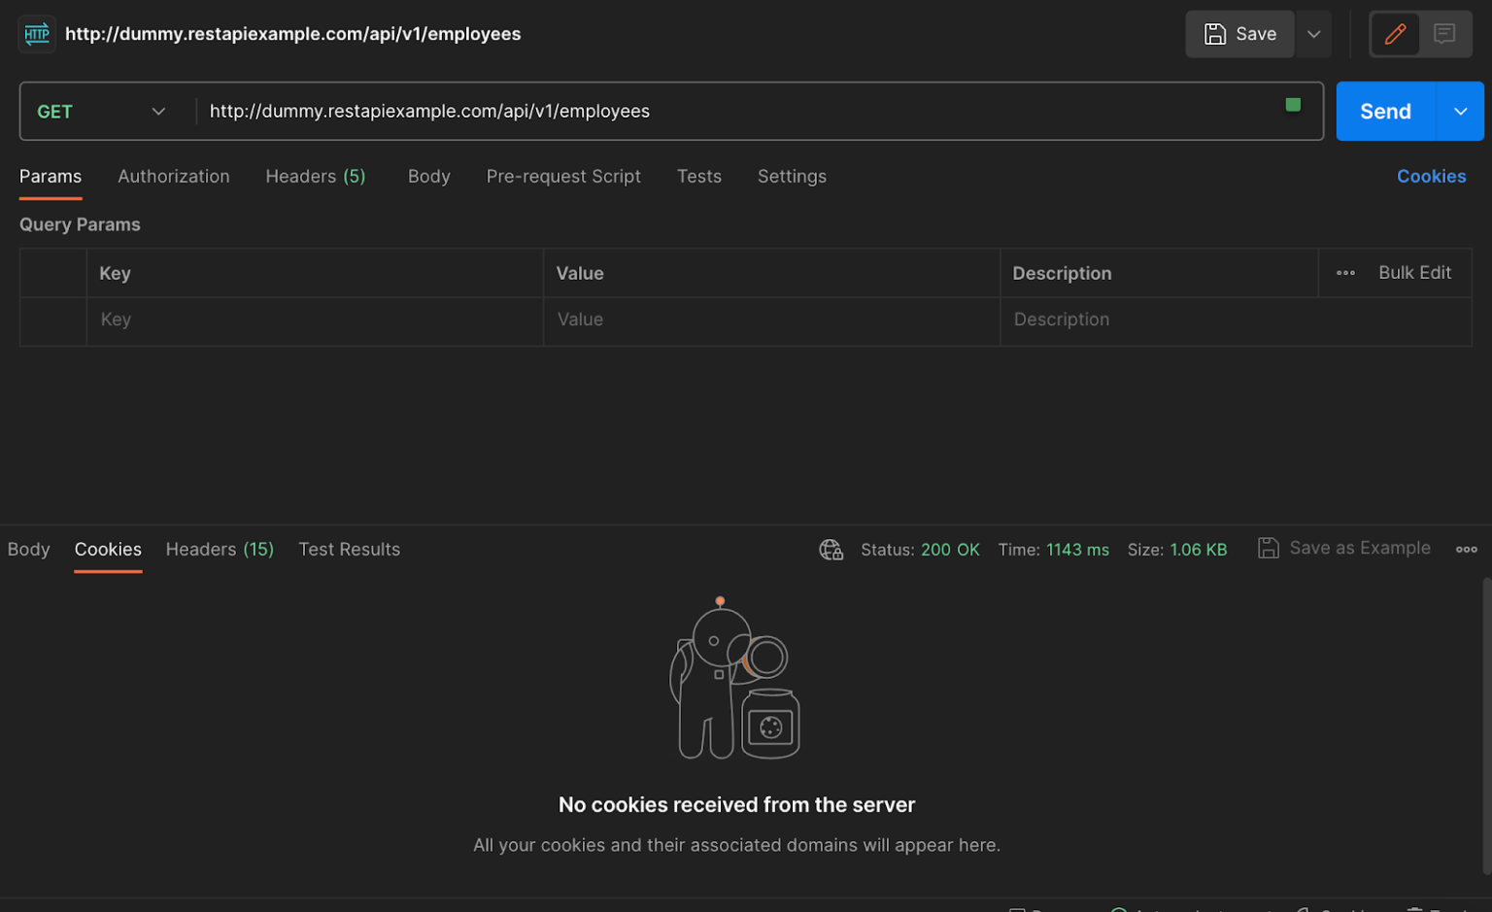This screenshot has width=1492, height=912.
Task: Select the edit pencil icon
Action: pos(1395,33)
